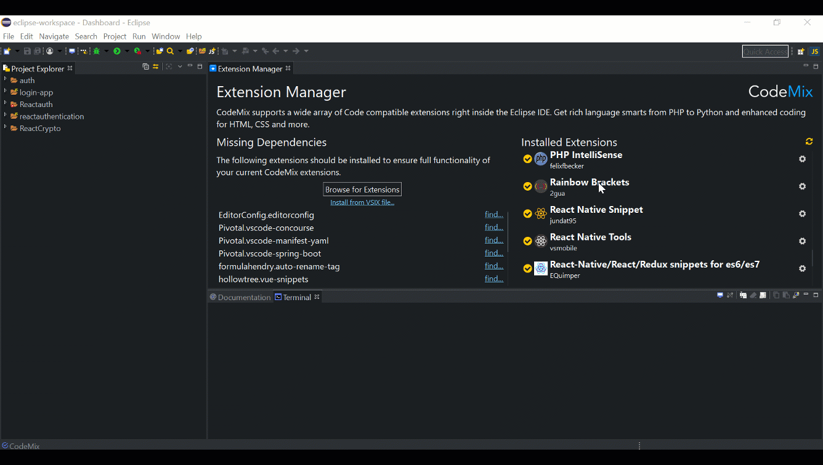Open the Window menu
This screenshot has height=465, width=823.
pyautogui.click(x=166, y=36)
